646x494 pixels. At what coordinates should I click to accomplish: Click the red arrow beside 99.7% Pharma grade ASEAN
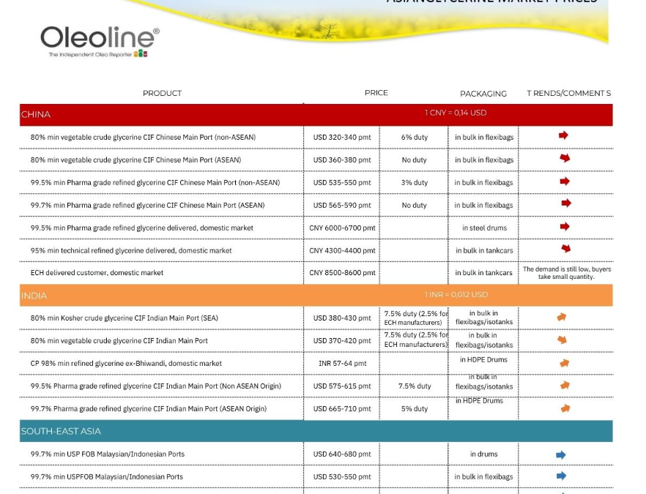(562, 205)
